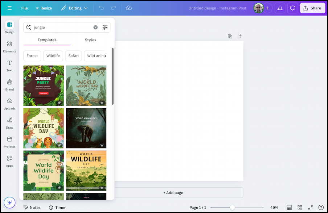The image size is (328, 213).
Task: Click the Undo icon
Action: [x=102, y=8]
